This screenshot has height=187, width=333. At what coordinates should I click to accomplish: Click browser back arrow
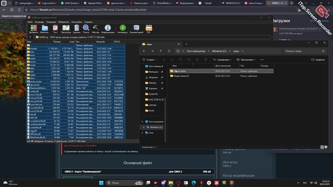coord(4,10)
